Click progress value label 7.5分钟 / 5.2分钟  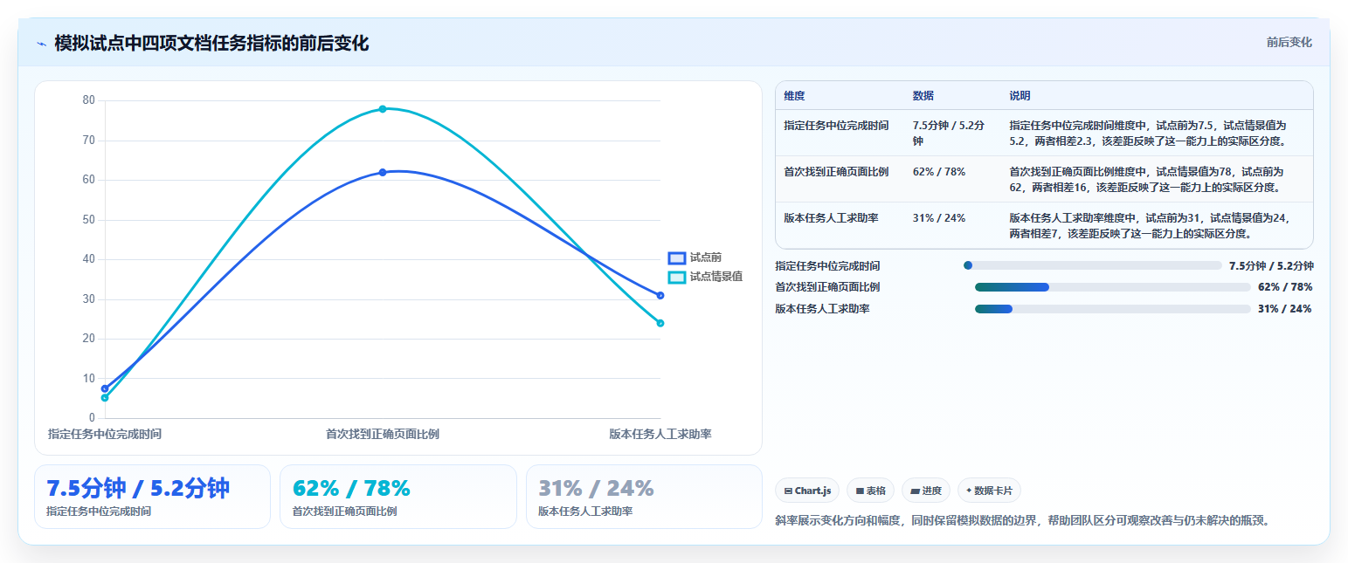tap(1271, 266)
